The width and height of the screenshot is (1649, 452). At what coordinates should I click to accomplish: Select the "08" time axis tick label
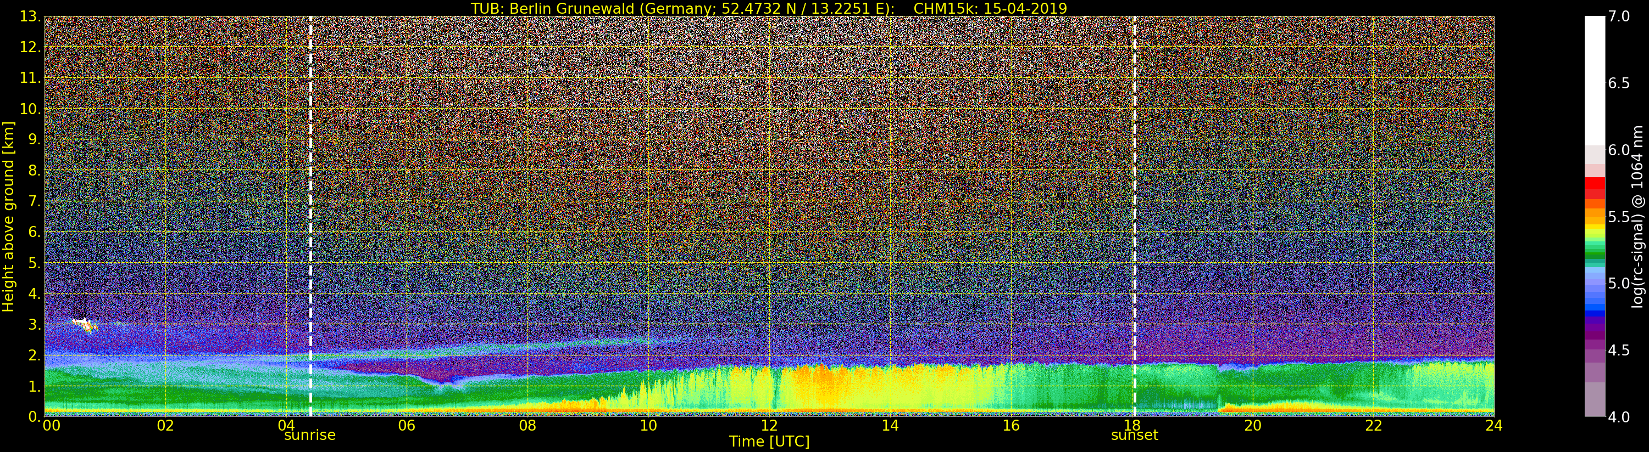528,425
